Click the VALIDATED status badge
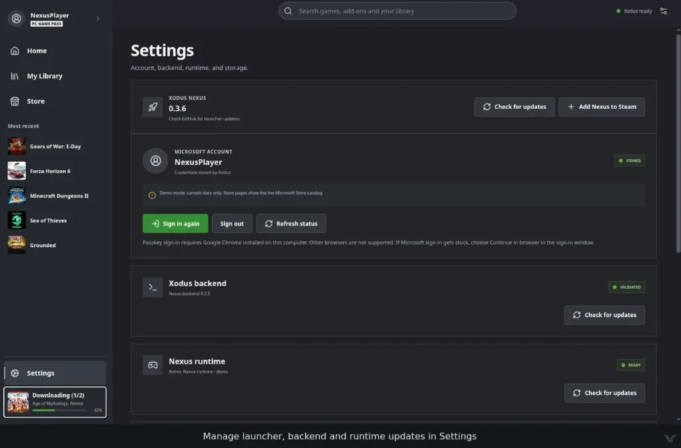Screen dimensions: 681x448 click(x=626, y=287)
